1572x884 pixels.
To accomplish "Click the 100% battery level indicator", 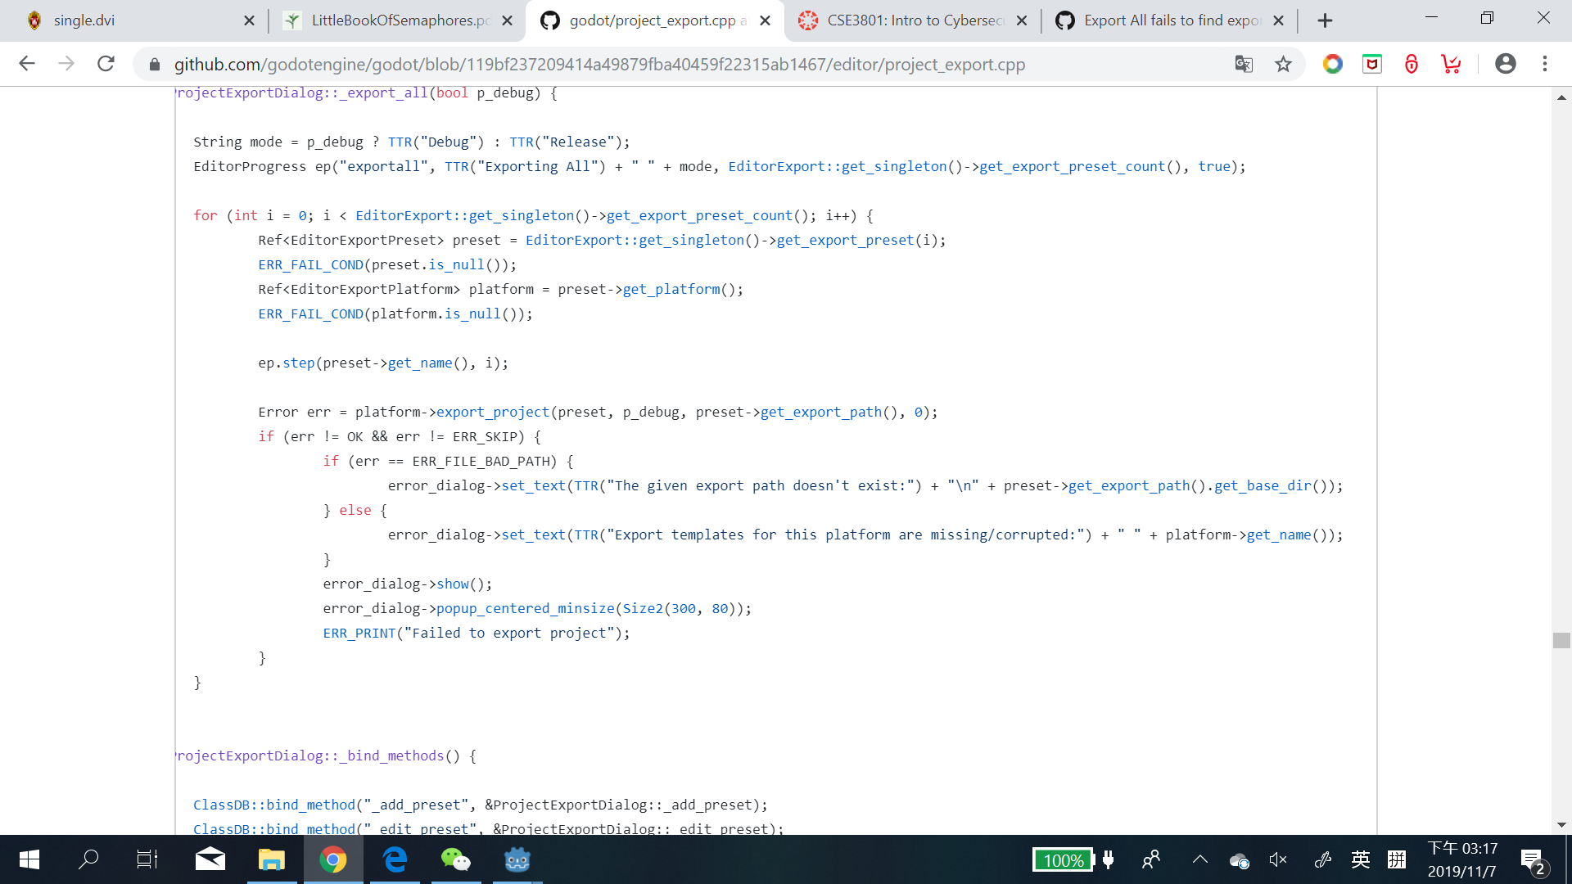I will tap(1063, 859).
